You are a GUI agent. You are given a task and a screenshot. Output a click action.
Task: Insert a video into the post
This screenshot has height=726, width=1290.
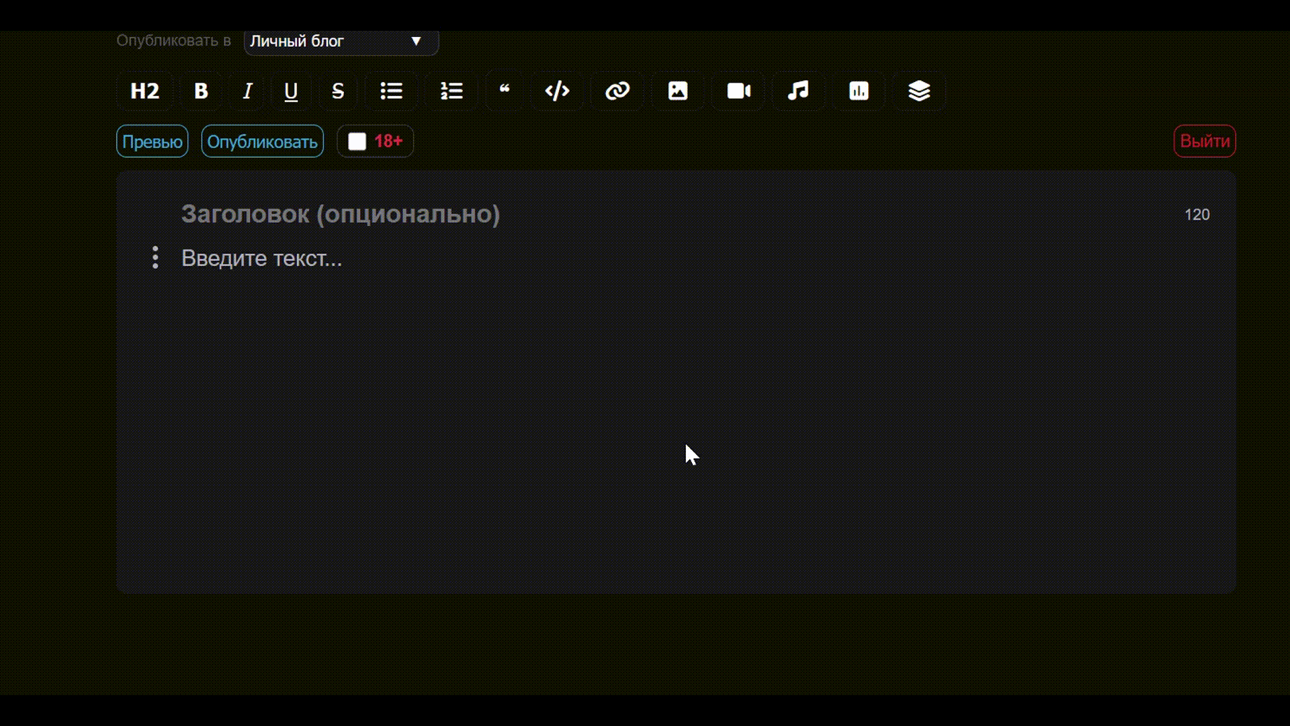(738, 91)
